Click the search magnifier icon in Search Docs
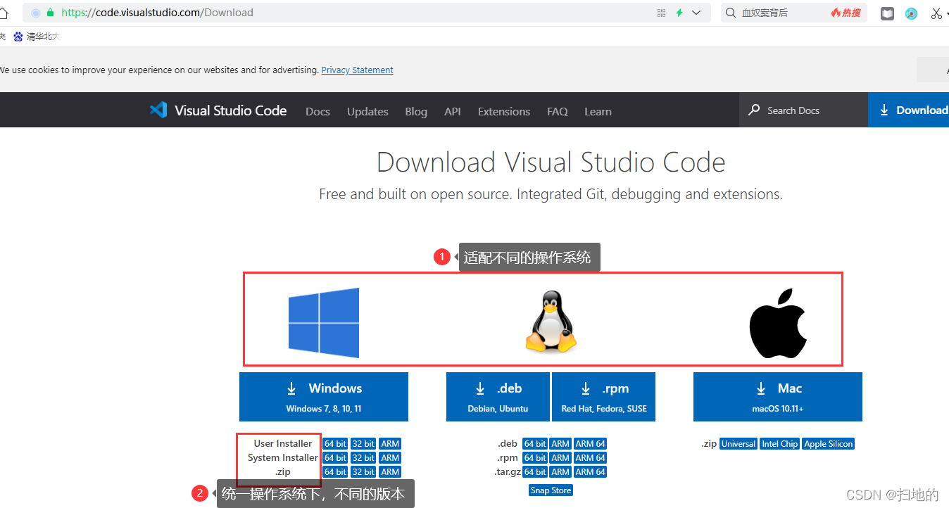 [x=754, y=110]
